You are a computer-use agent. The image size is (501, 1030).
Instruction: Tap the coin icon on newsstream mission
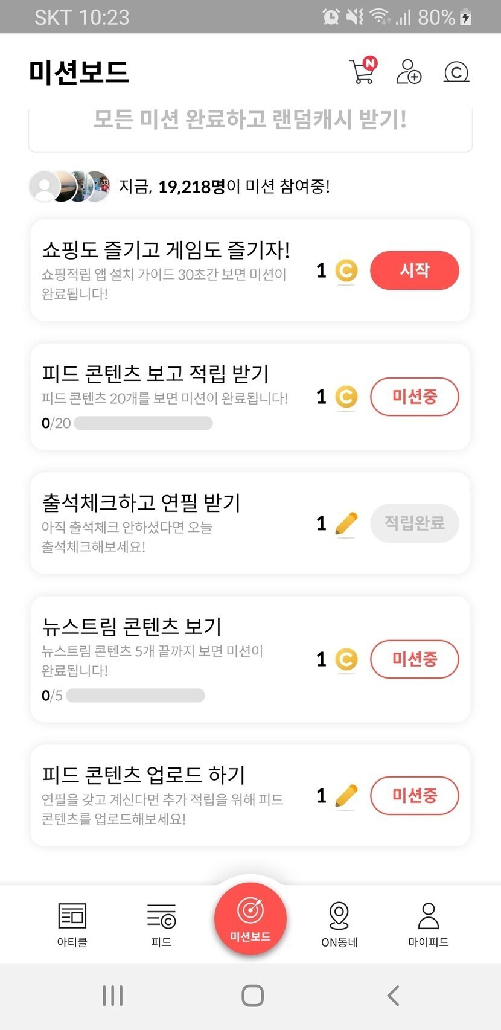(346, 659)
